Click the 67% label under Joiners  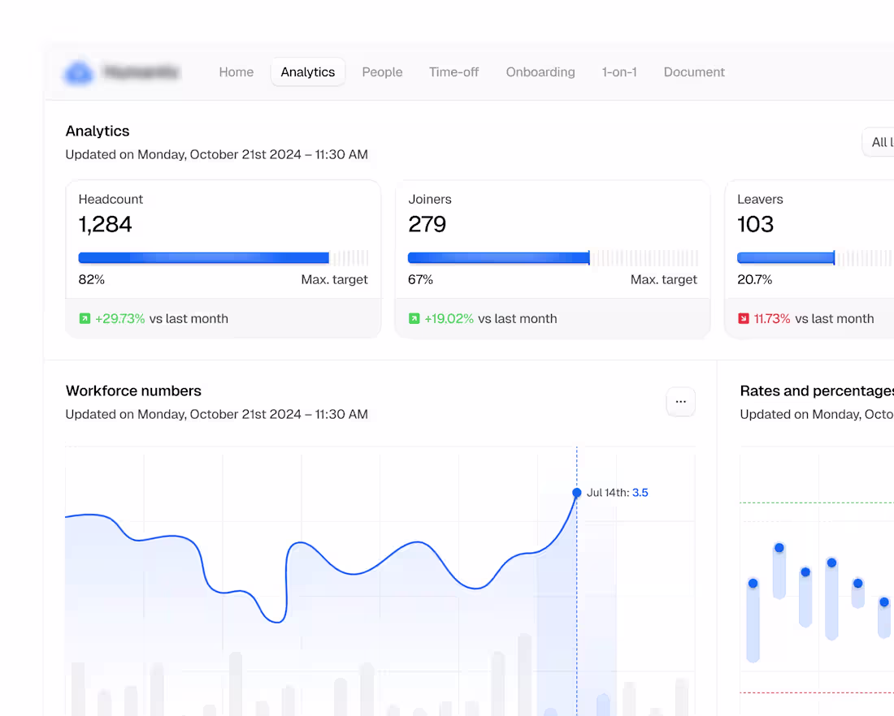[421, 280]
